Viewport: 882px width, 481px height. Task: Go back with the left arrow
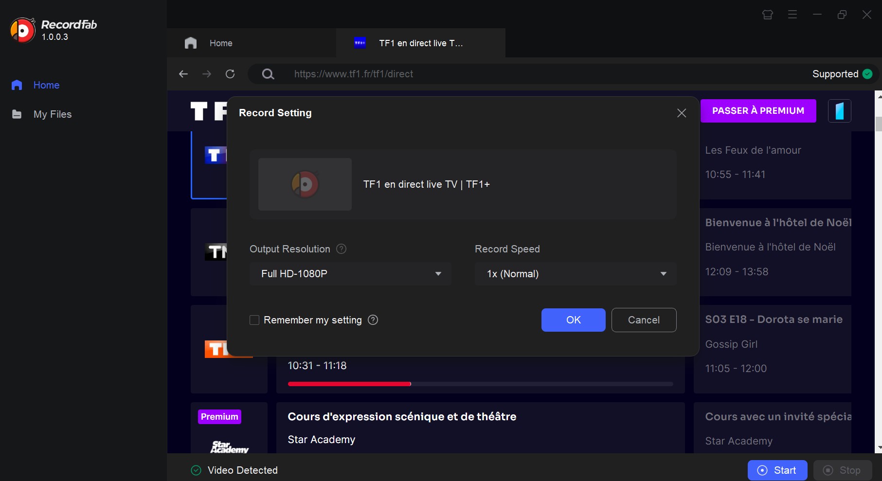coord(183,74)
